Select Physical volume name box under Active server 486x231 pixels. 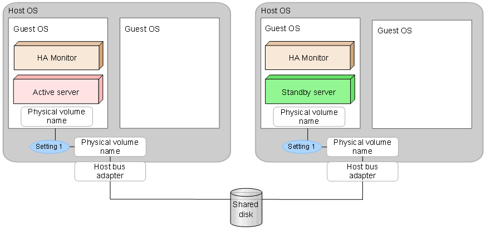[57, 117]
